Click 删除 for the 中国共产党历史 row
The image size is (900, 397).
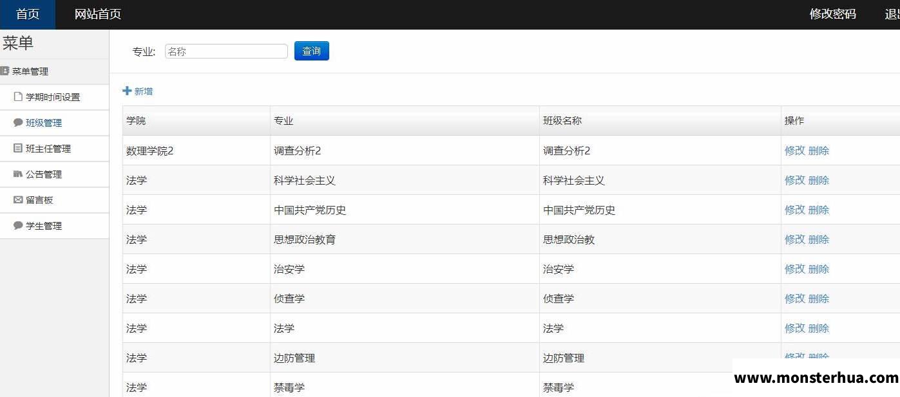point(819,210)
